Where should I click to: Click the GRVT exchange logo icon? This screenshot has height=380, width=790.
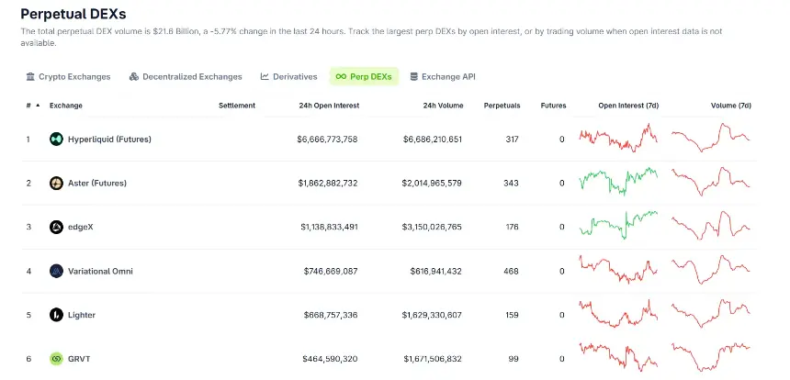(x=56, y=359)
